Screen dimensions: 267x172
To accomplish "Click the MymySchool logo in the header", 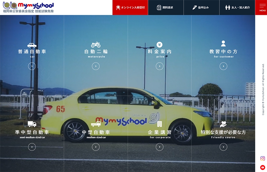I will click(28, 5).
